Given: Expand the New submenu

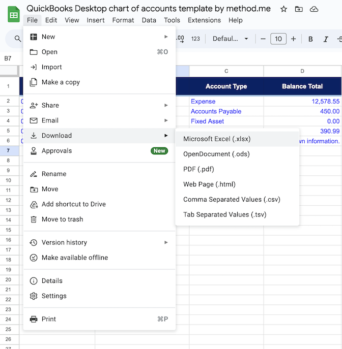Looking at the screenshot, I should 99,37.
